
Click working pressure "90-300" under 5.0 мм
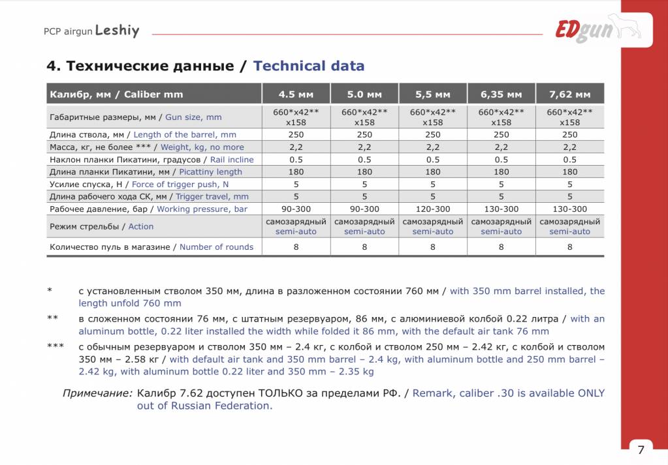(364, 209)
